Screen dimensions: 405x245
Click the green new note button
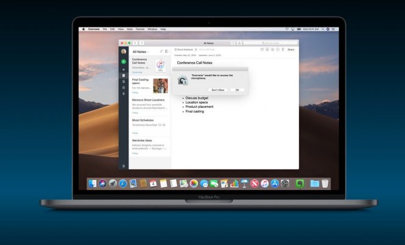click(x=124, y=62)
